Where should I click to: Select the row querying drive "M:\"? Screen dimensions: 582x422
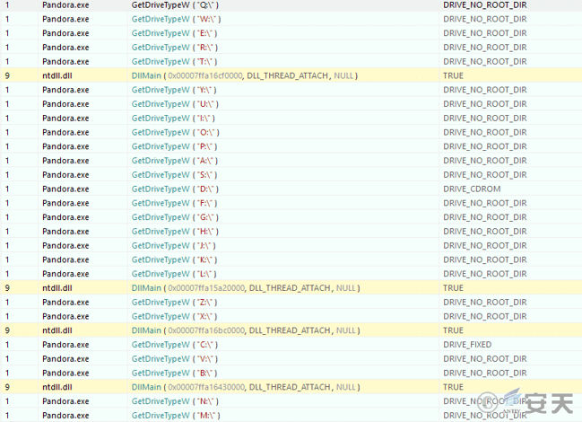(x=176, y=415)
